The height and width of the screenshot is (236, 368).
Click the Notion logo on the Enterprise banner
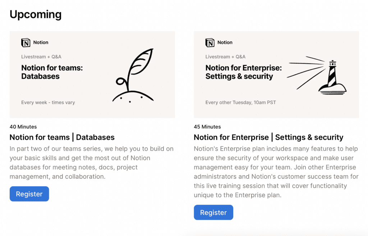pos(210,42)
